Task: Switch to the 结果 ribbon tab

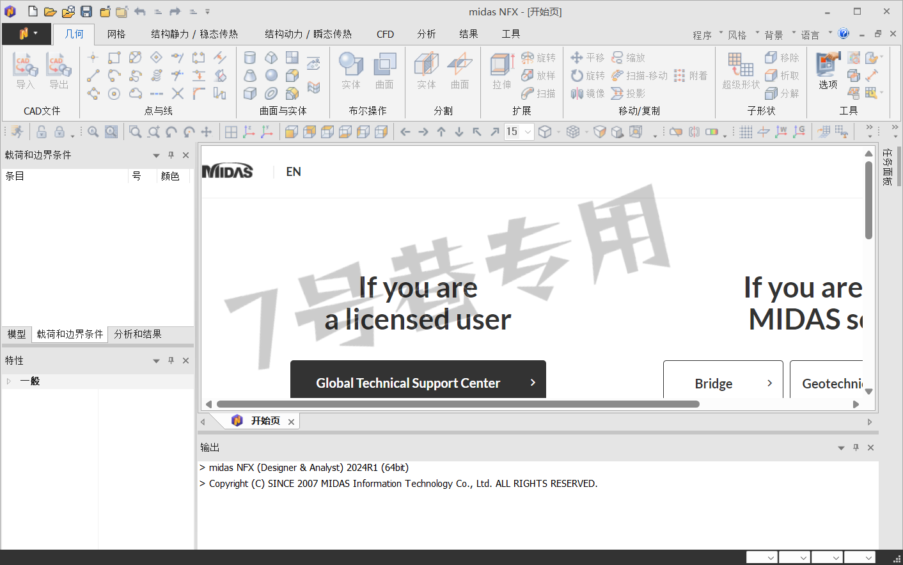Action: pos(469,34)
